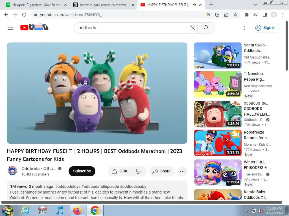The image size is (289, 216).
Task: Open the muted volume tray icon
Action: [260, 211]
